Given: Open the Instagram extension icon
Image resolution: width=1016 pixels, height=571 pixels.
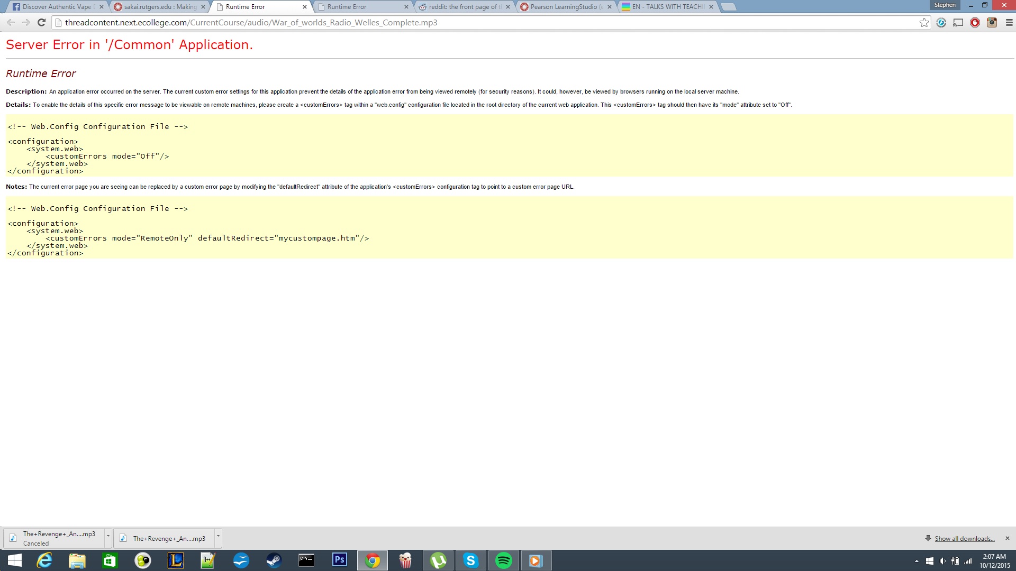Looking at the screenshot, I should click(992, 23).
